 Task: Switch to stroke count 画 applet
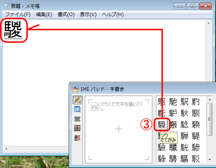click(77, 128)
